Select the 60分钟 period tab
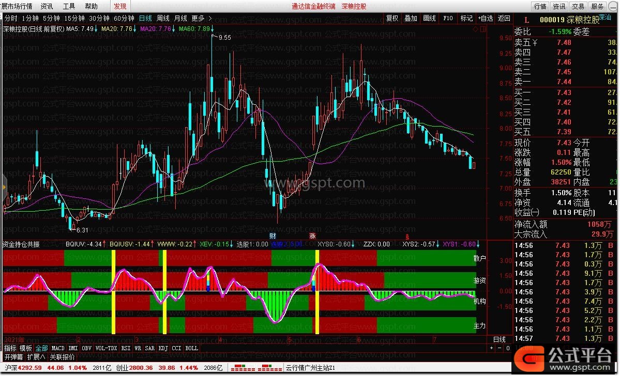 coord(124,18)
